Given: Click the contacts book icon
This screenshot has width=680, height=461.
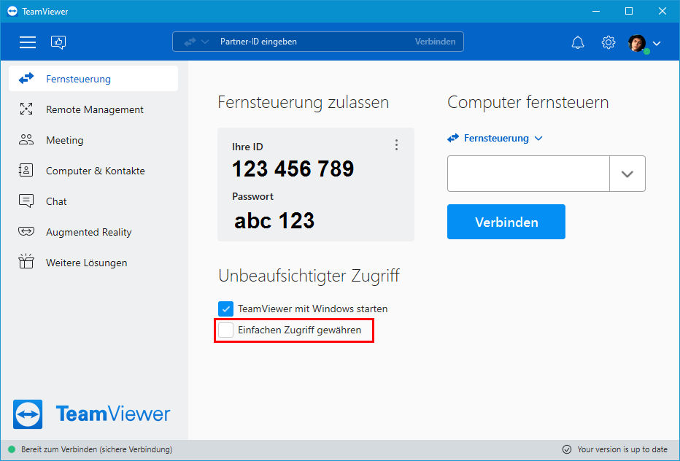Looking at the screenshot, I should coord(26,170).
